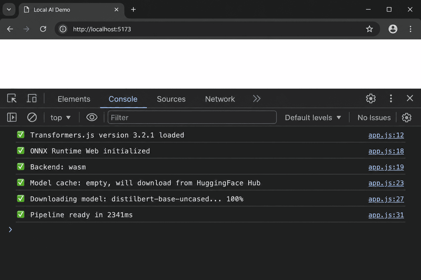Activate the inspect element picker tool

coord(12,99)
